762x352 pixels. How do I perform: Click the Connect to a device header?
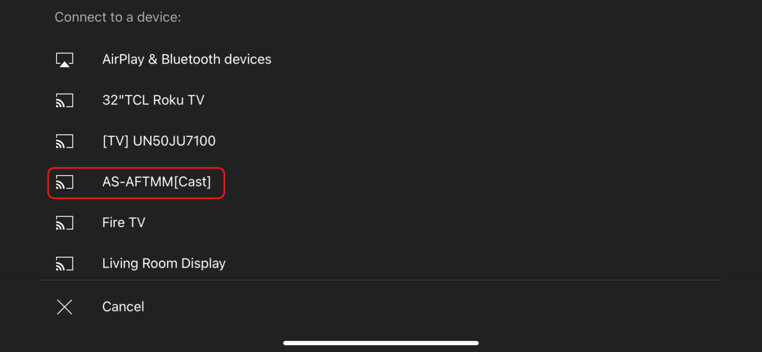[118, 17]
